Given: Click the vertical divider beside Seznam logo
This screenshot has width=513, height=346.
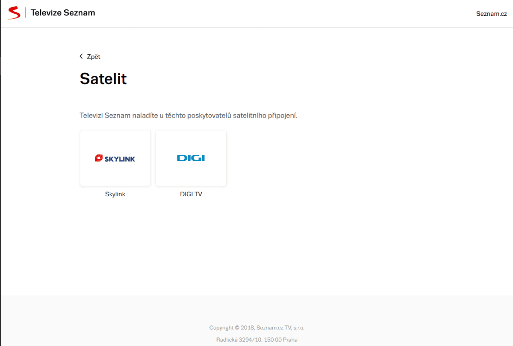Looking at the screenshot, I should pos(26,13).
